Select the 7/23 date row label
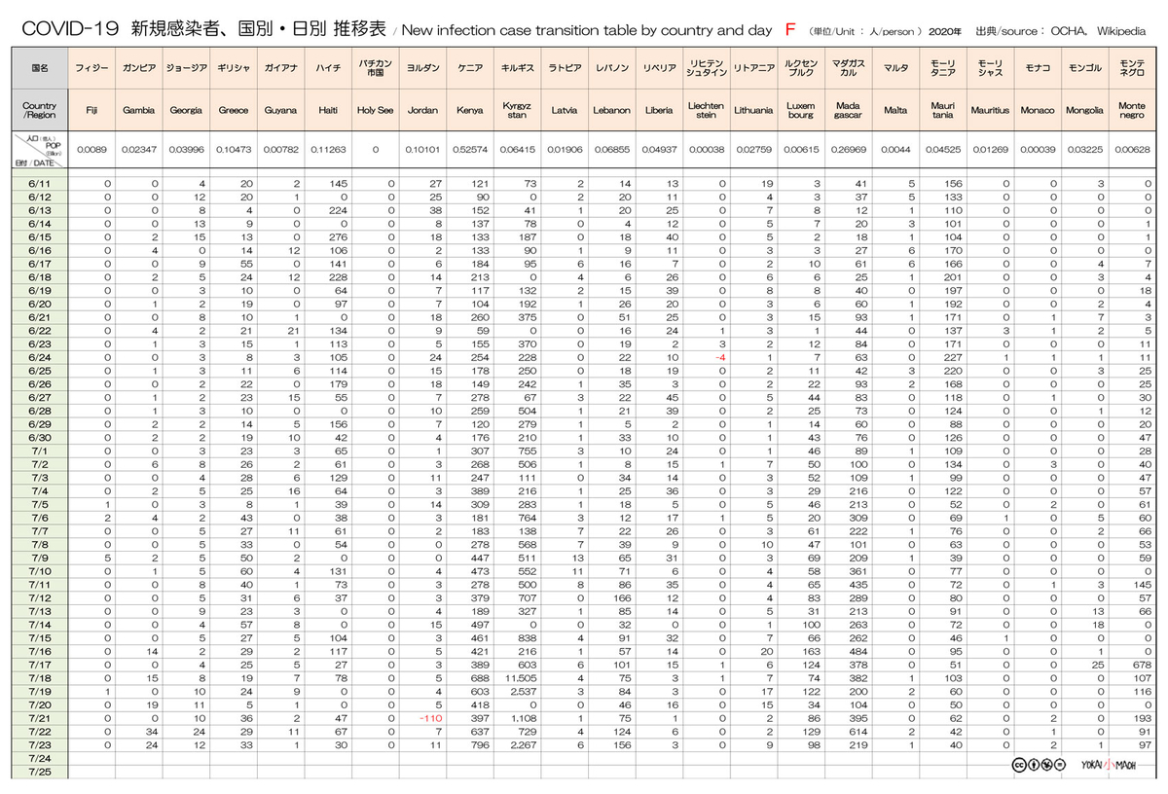 coord(40,744)
